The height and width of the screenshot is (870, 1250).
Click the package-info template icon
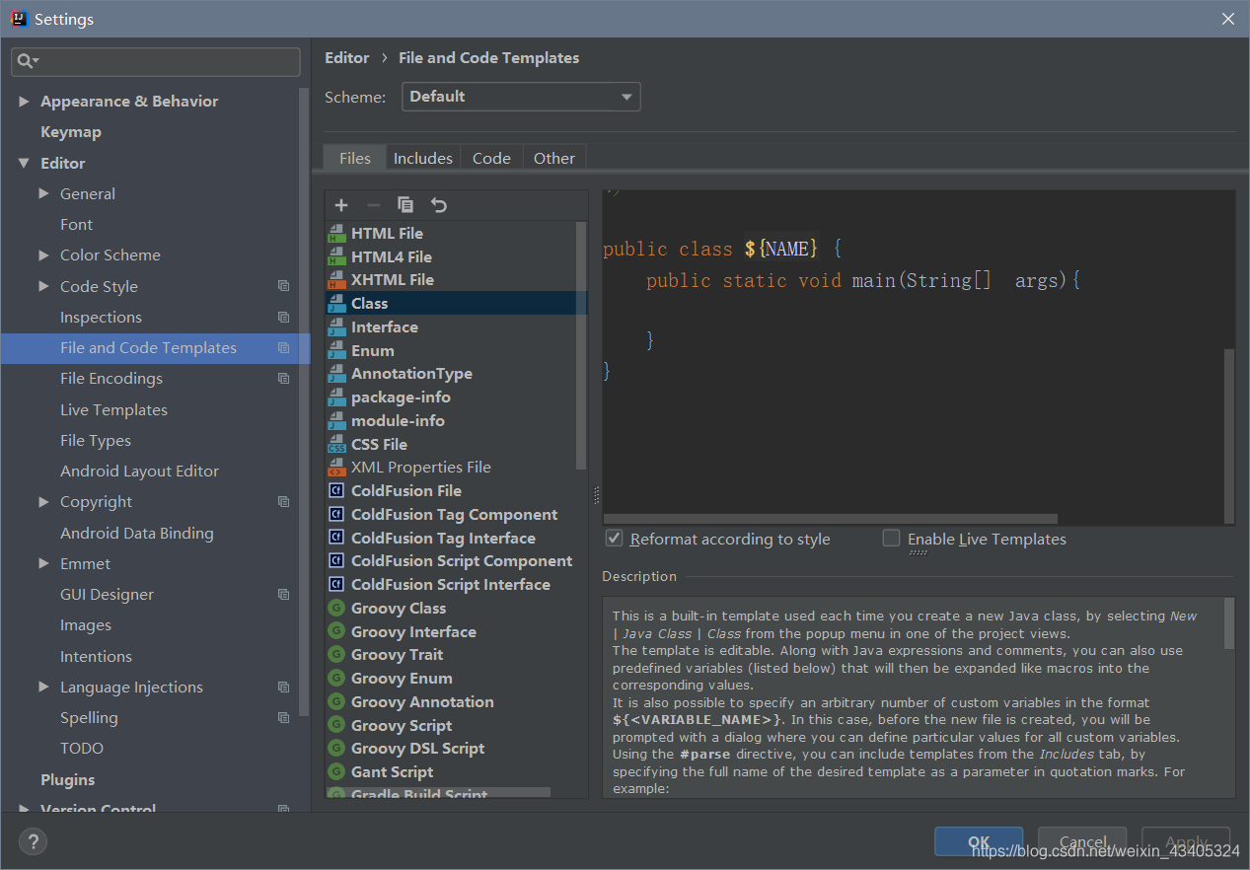tap(336, 398)
